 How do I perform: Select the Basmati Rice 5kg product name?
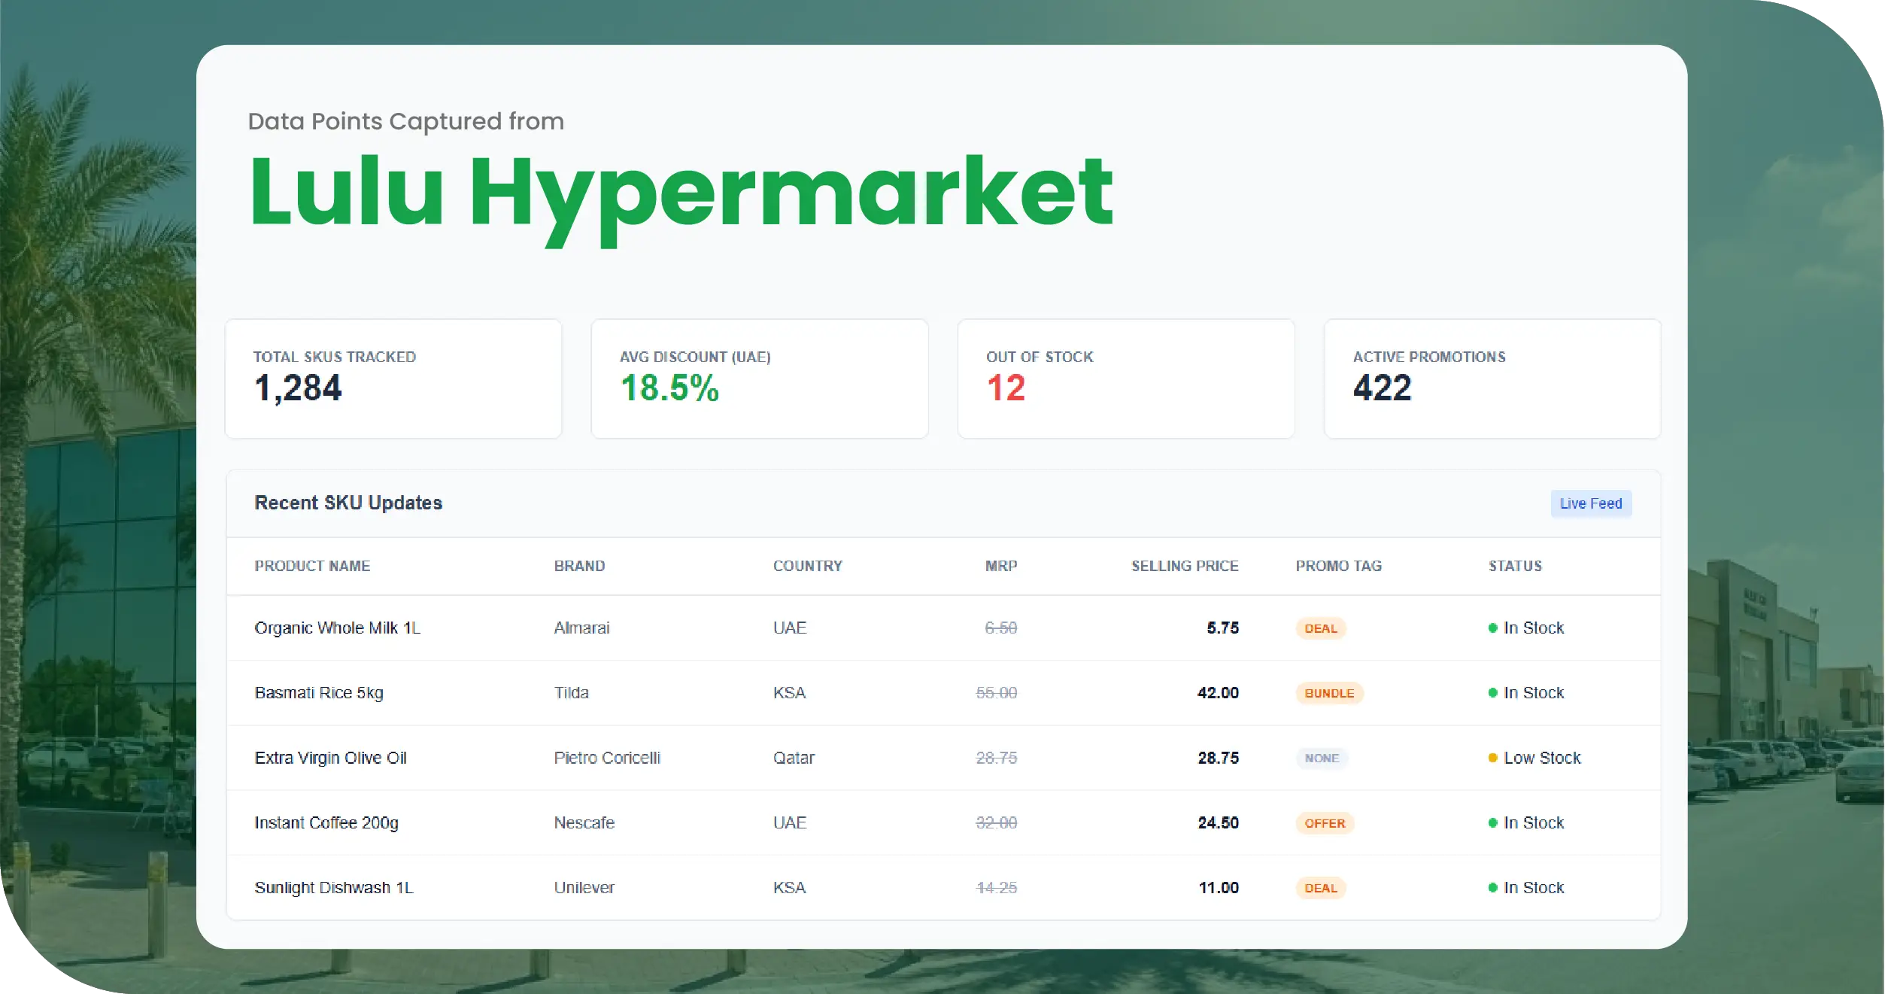(319, 693)
